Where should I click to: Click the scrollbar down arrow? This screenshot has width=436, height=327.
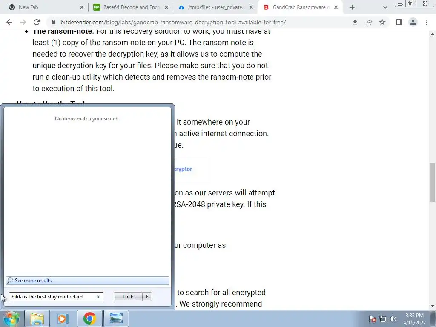click(x=433, y=306)
